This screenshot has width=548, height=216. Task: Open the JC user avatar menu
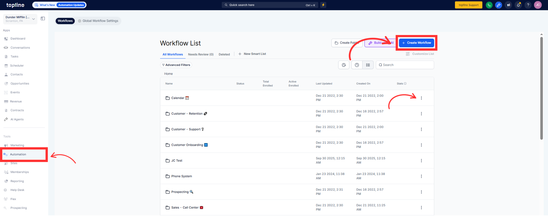click(x=538, y=5)
